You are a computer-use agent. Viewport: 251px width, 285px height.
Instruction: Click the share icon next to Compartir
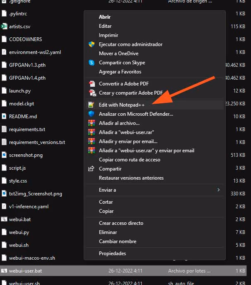[x=91, y=169]
